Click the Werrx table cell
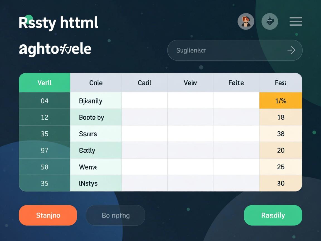The width and height of the screenshot is (321, 241). point(96,167)
